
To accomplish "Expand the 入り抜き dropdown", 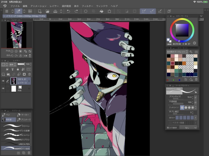I will pos(188,128).
